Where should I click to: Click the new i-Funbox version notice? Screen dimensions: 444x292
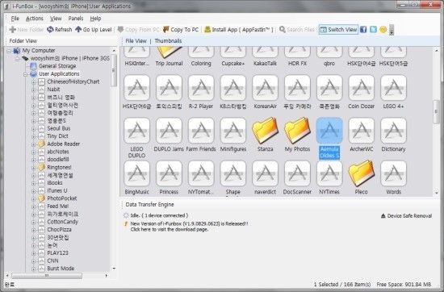[x=189, y=227]
